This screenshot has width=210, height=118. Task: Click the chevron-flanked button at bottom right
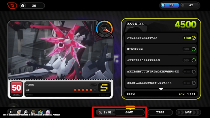click(x=188, y=112)
